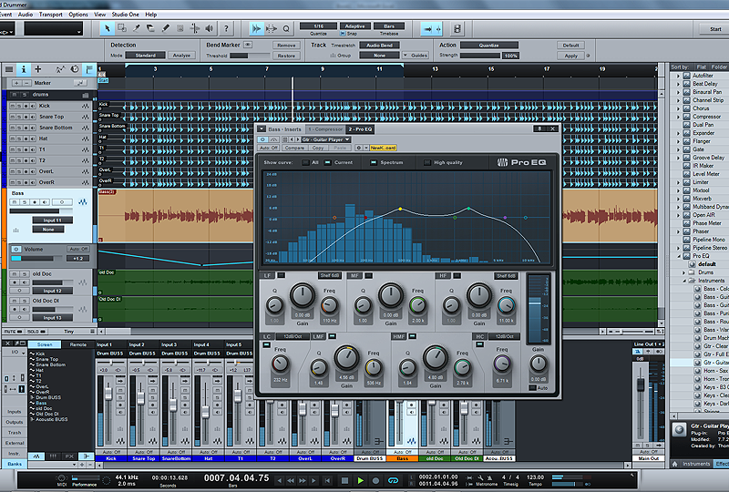Toggle the Pro EQ power button

point(262,138)
